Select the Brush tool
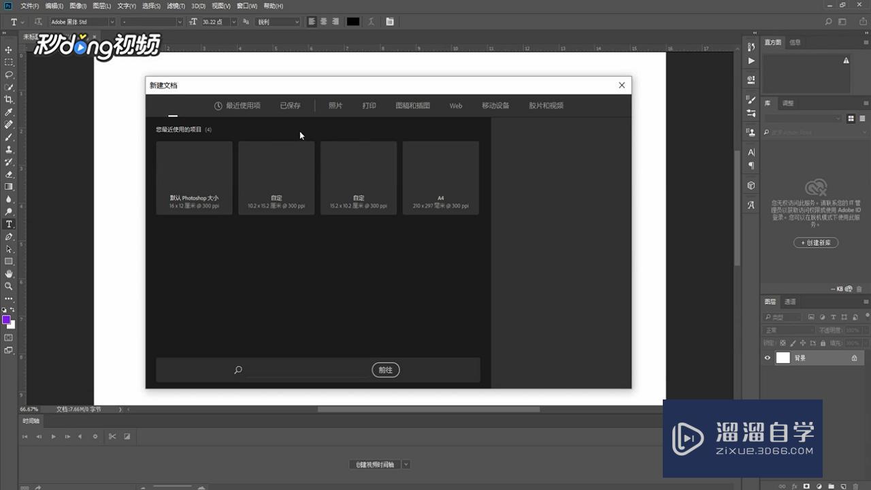The image size is (871, 490). pyautogui.click(x=9, y=137)
